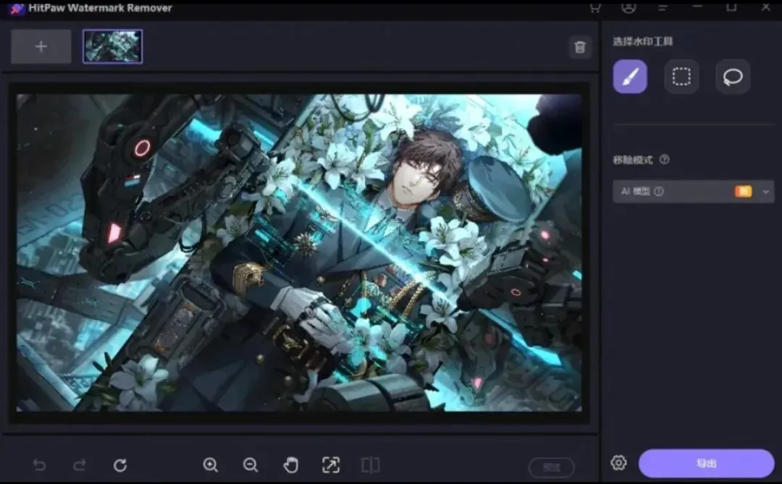Maximize the HitPaw window
Image resolution: width=782 pixels, height=484 pixels.
click(x=731, y=7)
